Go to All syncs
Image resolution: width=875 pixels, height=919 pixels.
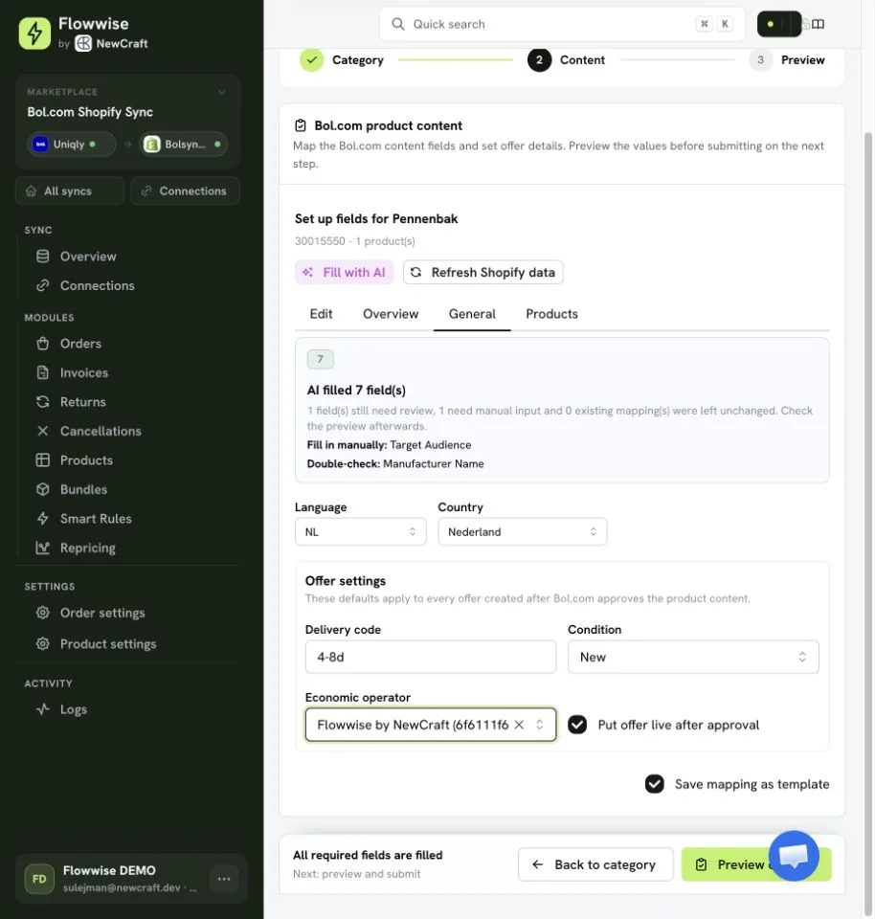[70, 191]
